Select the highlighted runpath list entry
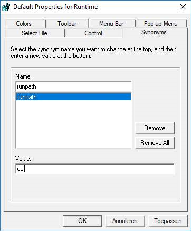 73,97
